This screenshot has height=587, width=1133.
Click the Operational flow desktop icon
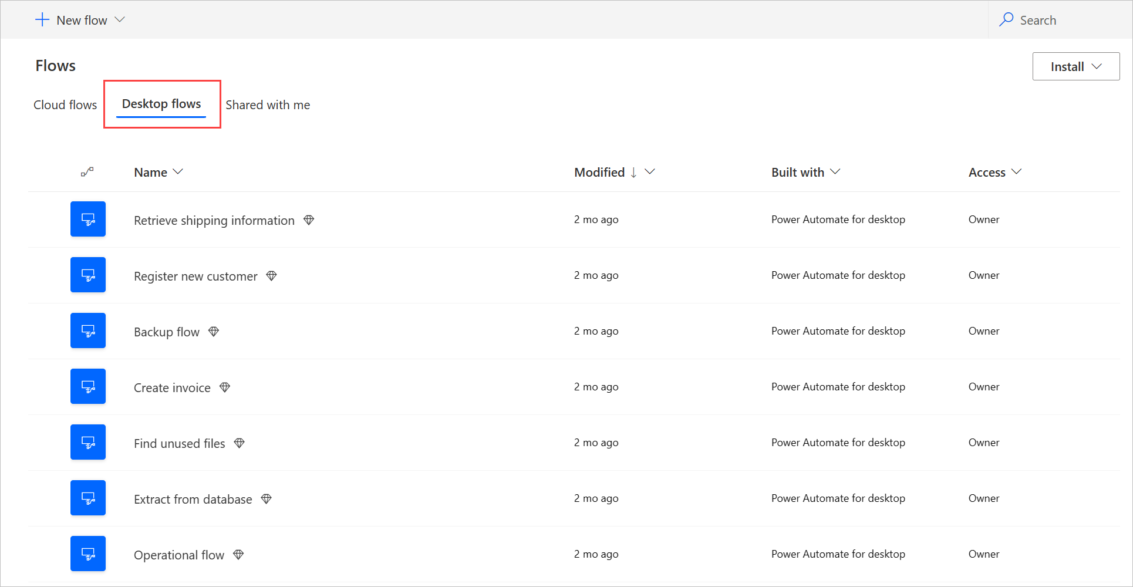88,554
